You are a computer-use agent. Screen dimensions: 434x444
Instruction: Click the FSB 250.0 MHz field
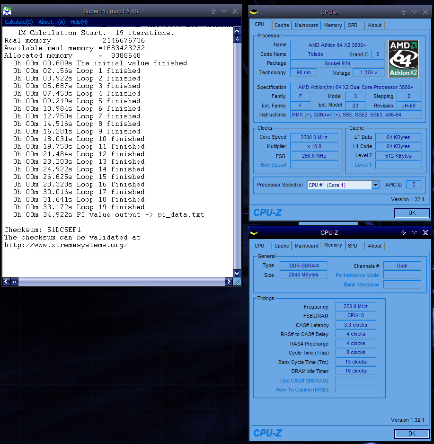tap(314, 156)
